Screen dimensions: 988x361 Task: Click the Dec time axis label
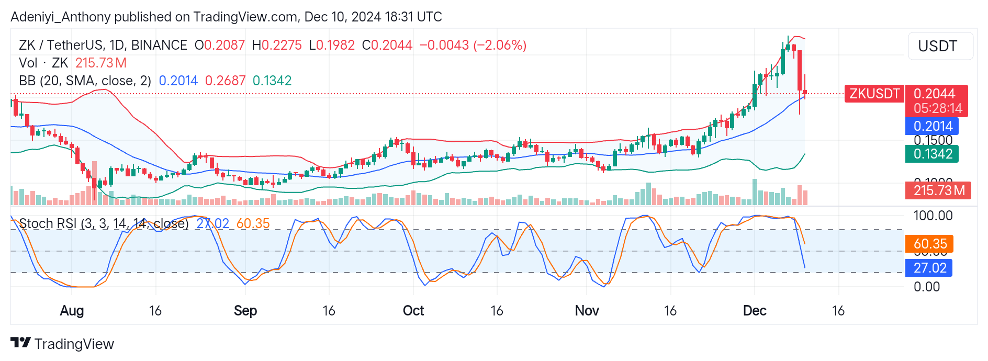(755, 311)
